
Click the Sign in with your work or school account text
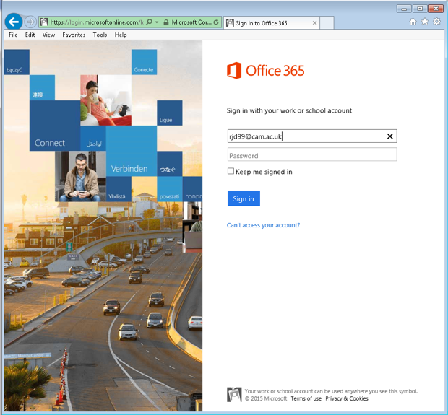[289, 110]
